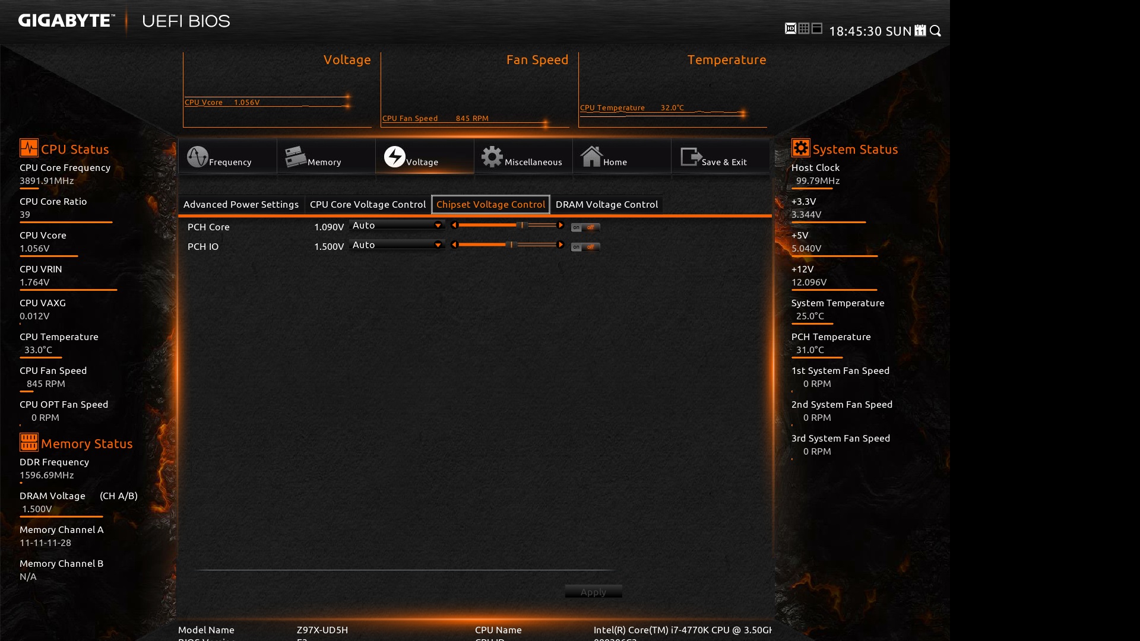The image size is (1140, 641).
Task: Open the Frequency section icon
Action: pyautogui.click(x=198, y=157)
